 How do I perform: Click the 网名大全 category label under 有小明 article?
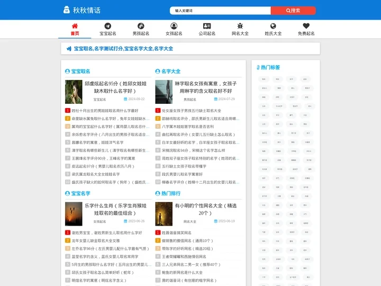pos(190,221)
